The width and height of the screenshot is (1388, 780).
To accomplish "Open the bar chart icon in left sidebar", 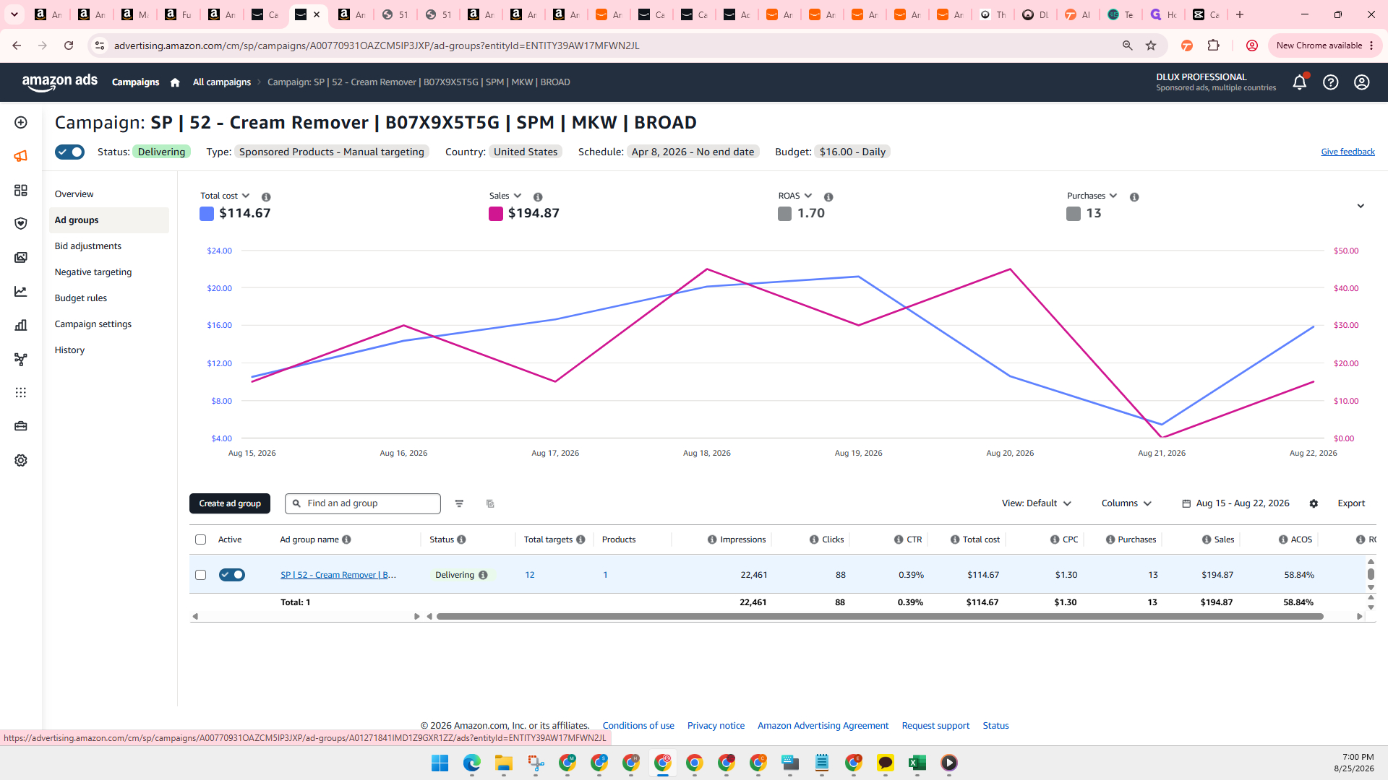I will [x=21, y=325].
